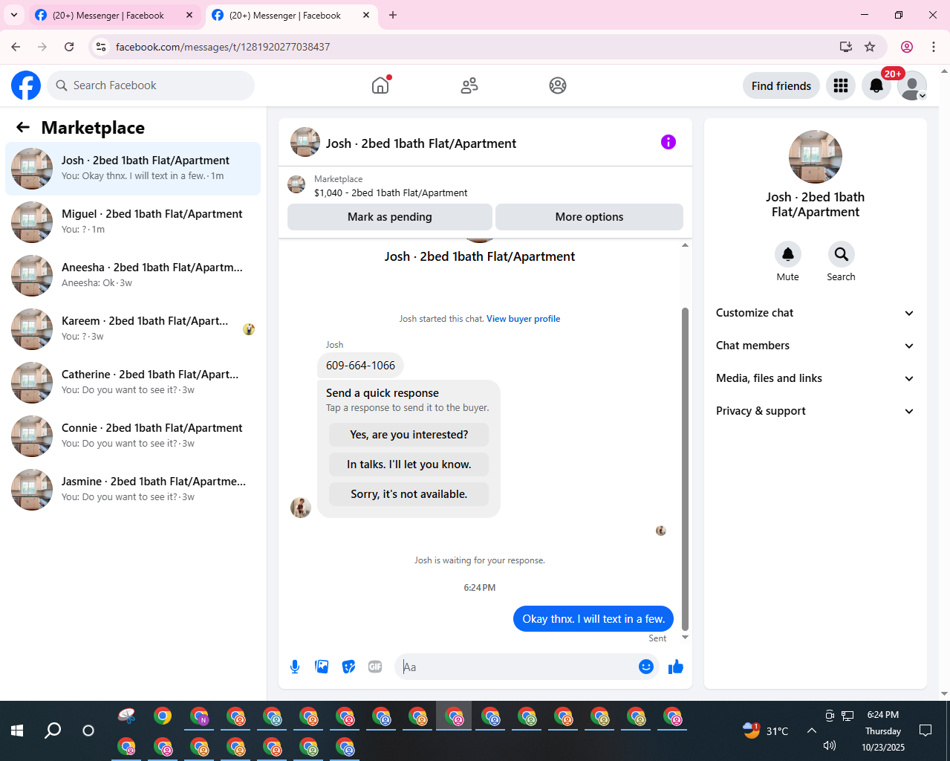Viewport: 950px width, 761px height.
Task: Open Windows taskbar search
Action: (x=53, y=731)
